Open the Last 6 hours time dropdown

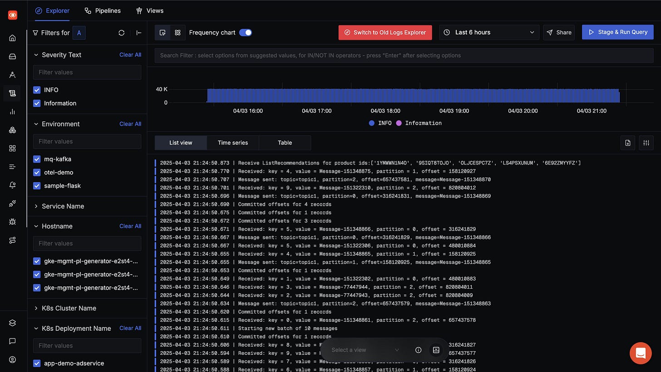489,33
